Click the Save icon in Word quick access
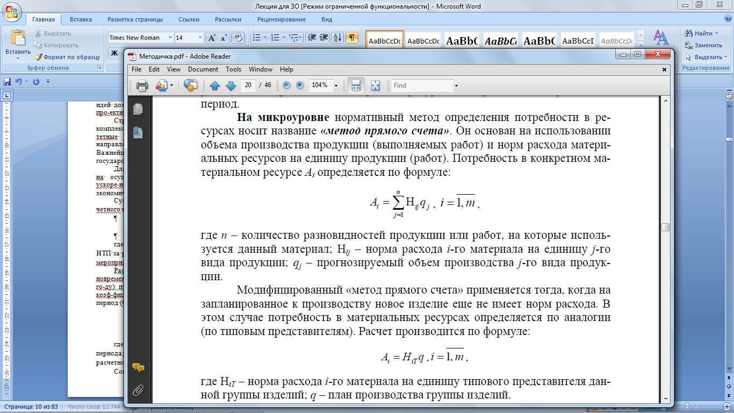734x413 pixels. click(7, 82)
